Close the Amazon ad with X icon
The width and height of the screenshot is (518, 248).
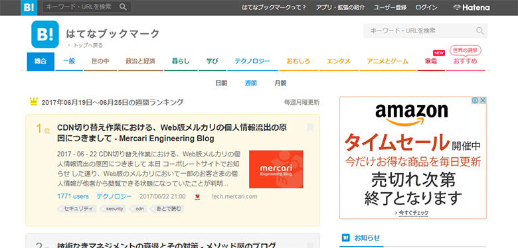(x=482, y=100)
